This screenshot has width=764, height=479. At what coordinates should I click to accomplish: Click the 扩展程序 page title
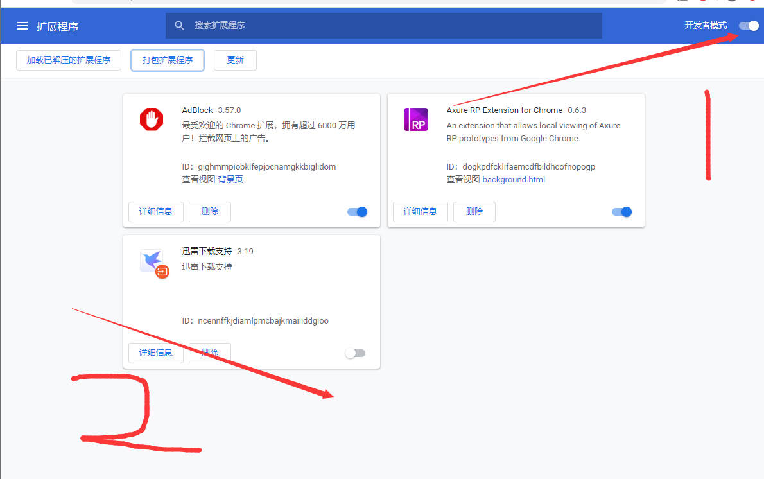click(x=58, y=26)
